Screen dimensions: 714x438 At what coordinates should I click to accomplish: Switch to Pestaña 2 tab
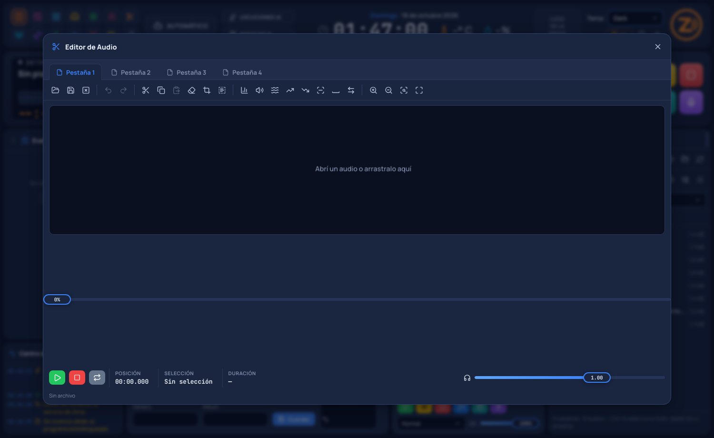[131, 72]
